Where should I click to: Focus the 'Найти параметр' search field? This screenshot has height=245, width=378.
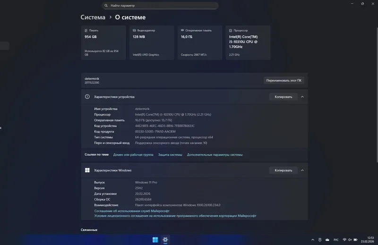(160, 6)
